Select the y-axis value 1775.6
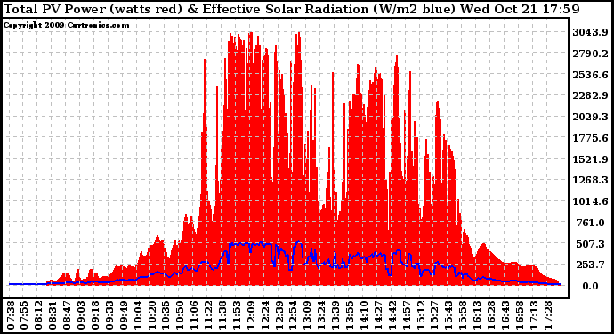Image resolution: width=614 pixels, height=334 pixels. (591, 138)
